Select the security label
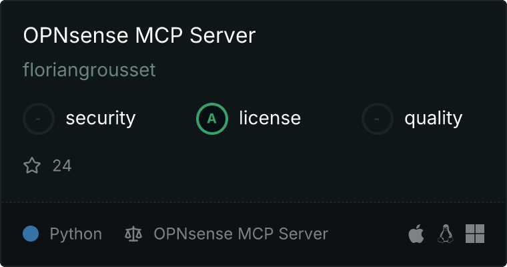 coord(101,118)
